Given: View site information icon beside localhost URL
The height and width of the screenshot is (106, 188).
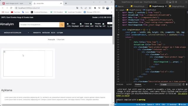Looking at the screenshot, I should (16, 8).
